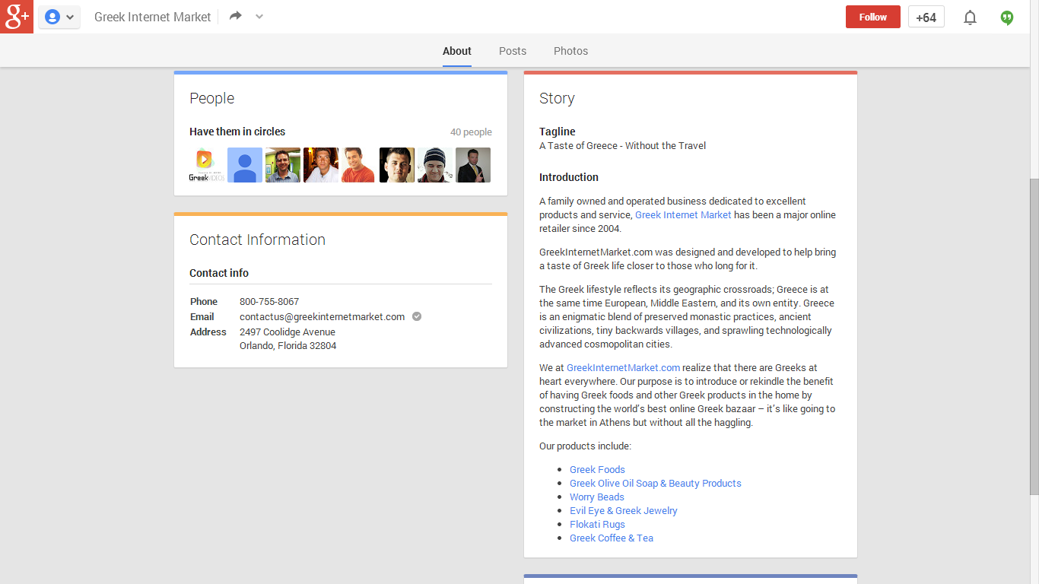1039x584 pixels.
Task: Open the man in suit photo
Action: click(473, 165)
